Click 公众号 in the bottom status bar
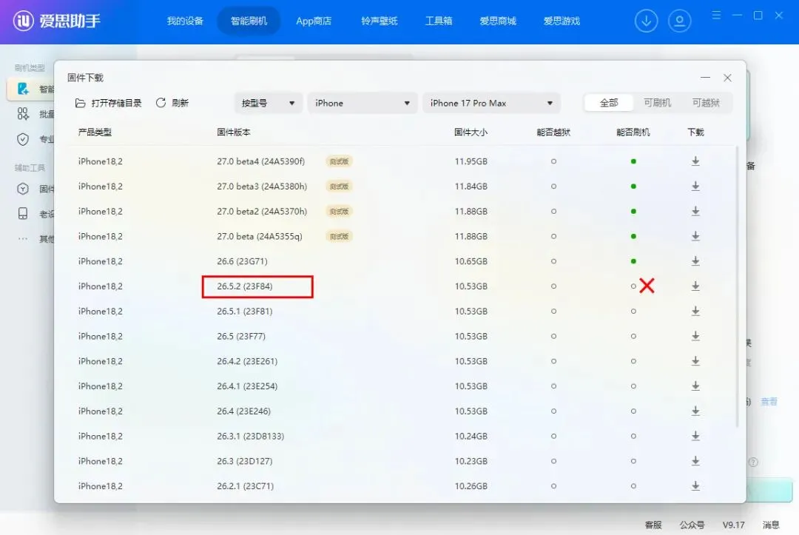This screenshot has height=535, width=799. click(x=692, y=525)
